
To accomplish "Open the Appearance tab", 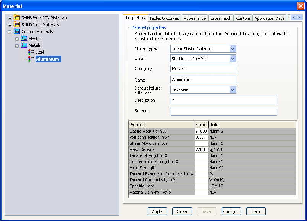I will point(195,18).
